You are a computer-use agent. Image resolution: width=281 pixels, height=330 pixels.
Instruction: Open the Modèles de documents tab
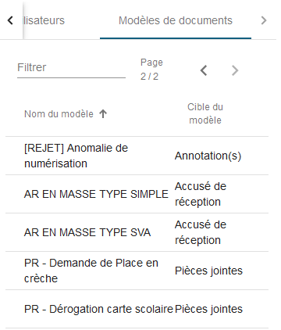pos(176,20)
